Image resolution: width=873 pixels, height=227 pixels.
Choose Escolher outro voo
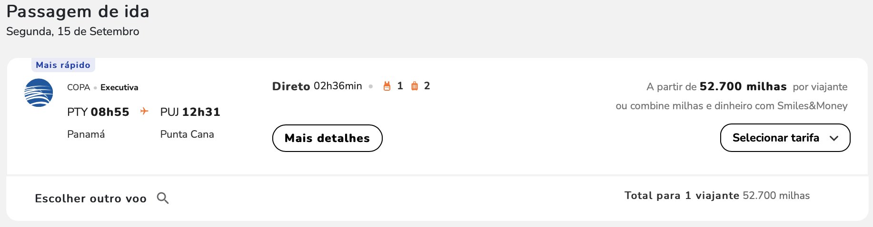[x=90, y=199]
